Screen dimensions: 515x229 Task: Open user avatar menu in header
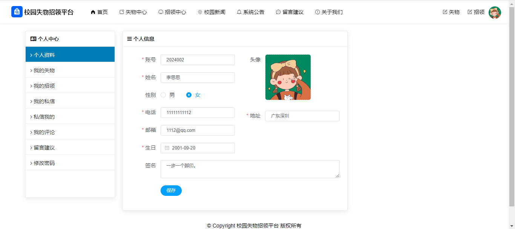(495, 12)
